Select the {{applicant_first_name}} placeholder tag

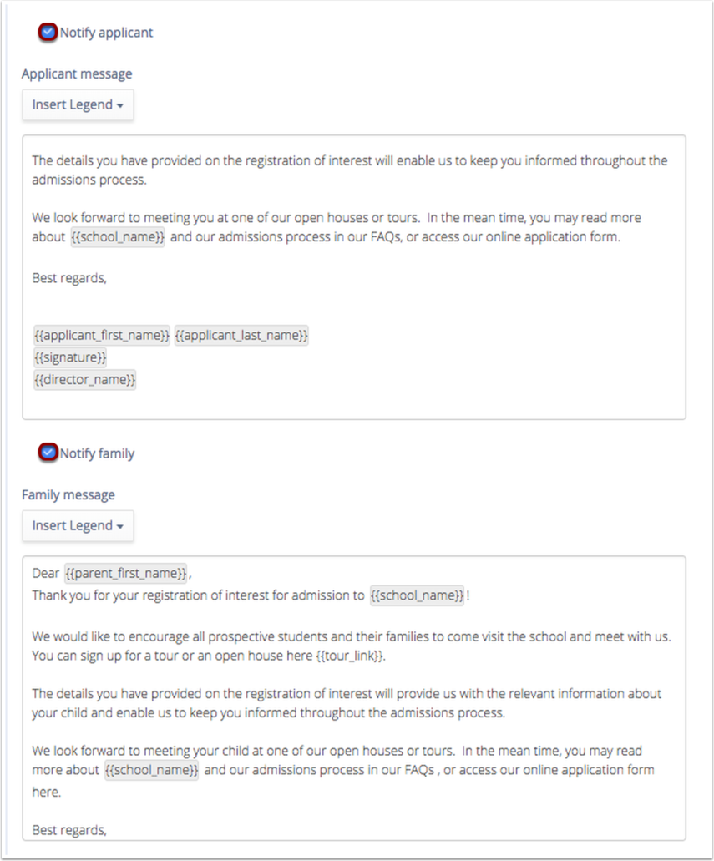[x=102, y=335]
